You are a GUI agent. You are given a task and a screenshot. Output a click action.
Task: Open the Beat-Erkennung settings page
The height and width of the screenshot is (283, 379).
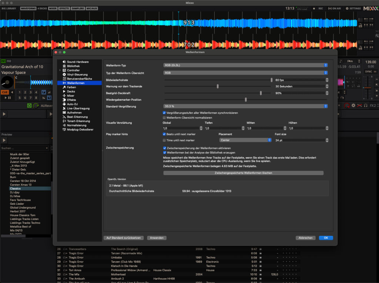pos(77,117)
